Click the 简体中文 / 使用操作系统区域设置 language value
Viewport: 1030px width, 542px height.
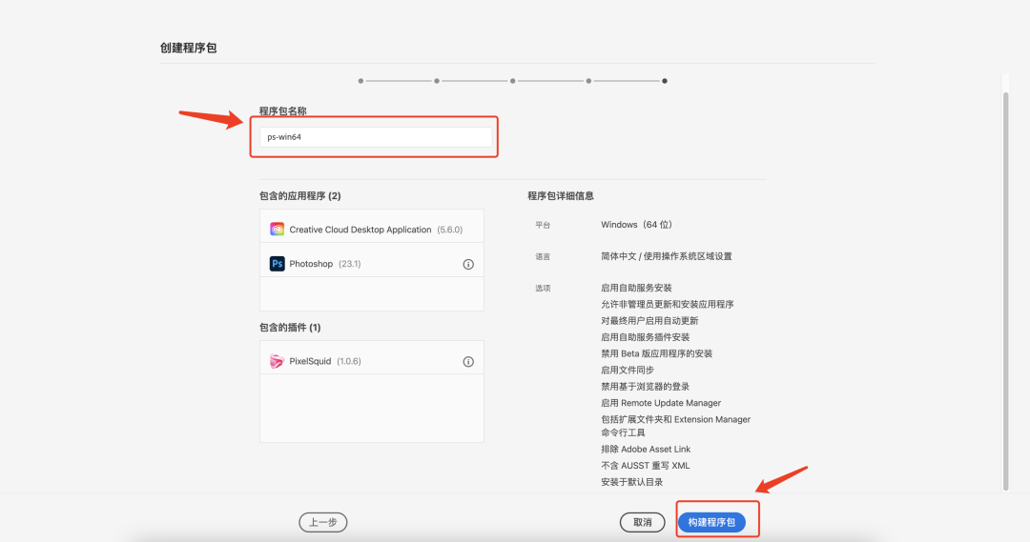tap(666, 256)
